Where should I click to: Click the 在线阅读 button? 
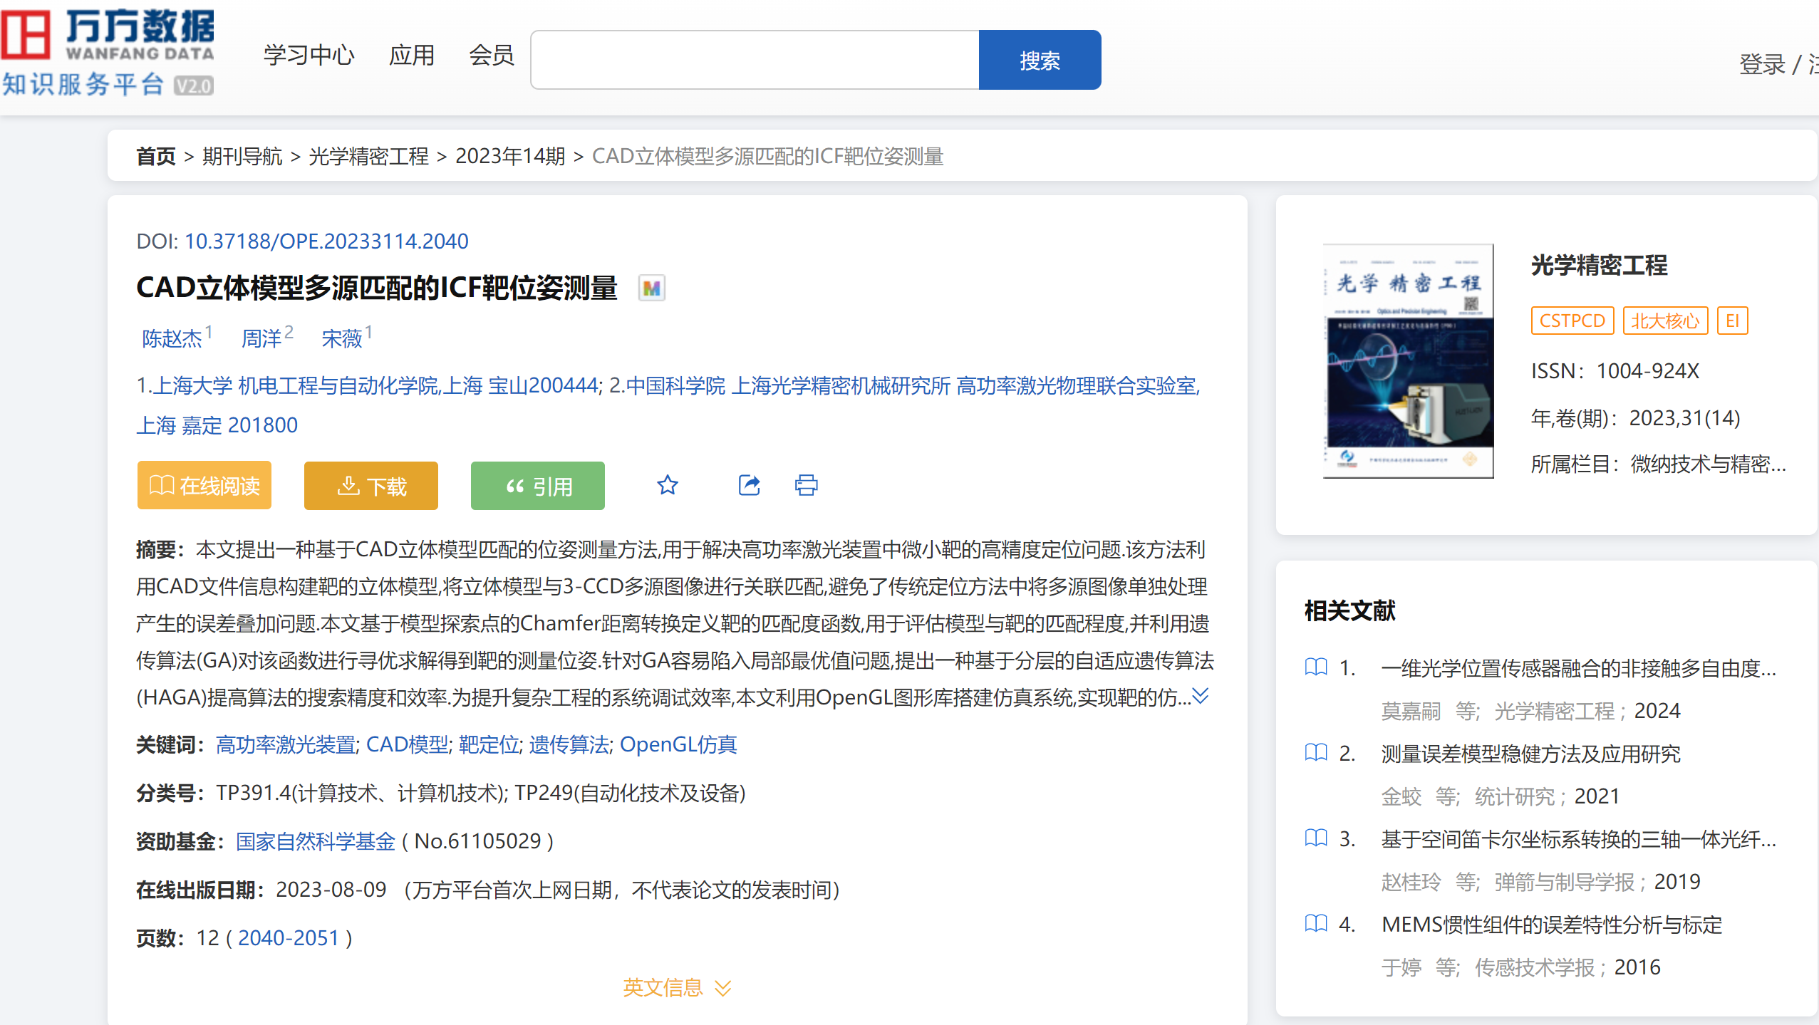(x=204, y=486)
